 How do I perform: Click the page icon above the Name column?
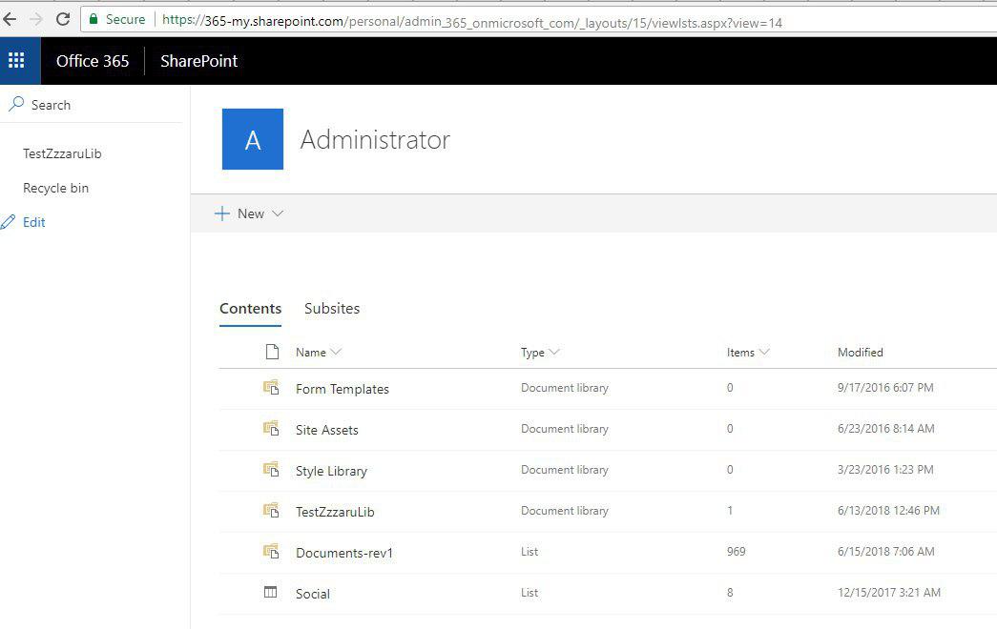click(270, 352)
